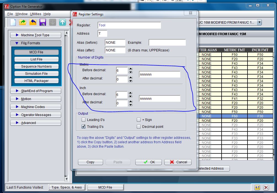Click the folder icon with the blue return arrow
277x193 pixels.
(x=32, y=22)
